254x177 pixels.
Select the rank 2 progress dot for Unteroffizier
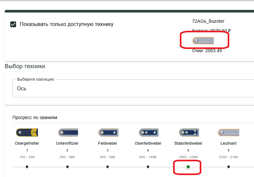pyautogui.click(x=67, y=167)
